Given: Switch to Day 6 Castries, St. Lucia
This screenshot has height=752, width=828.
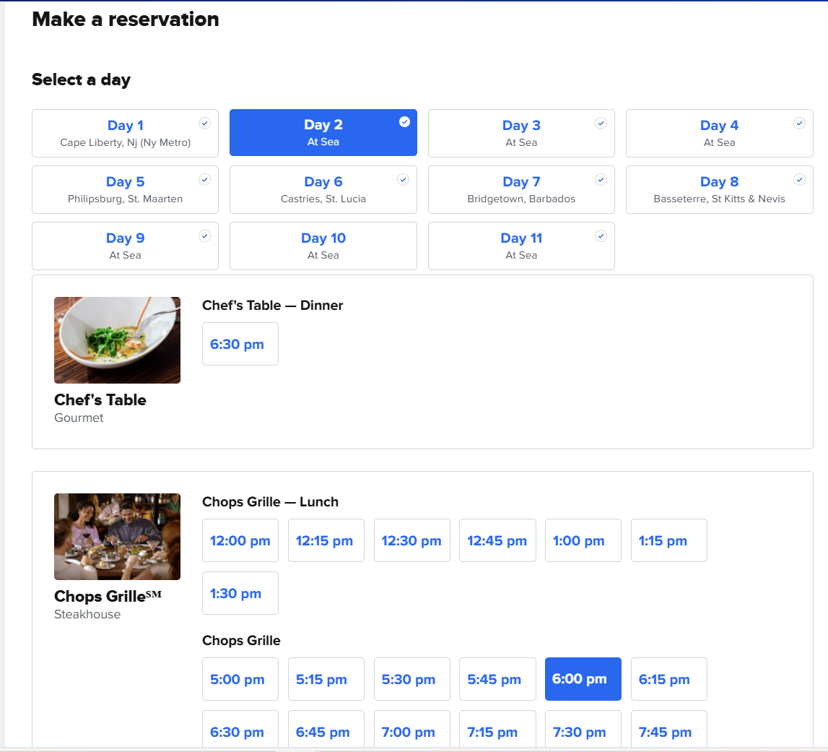Looking at the screenshot, I should pyautogui.click(x=323, y=189).
